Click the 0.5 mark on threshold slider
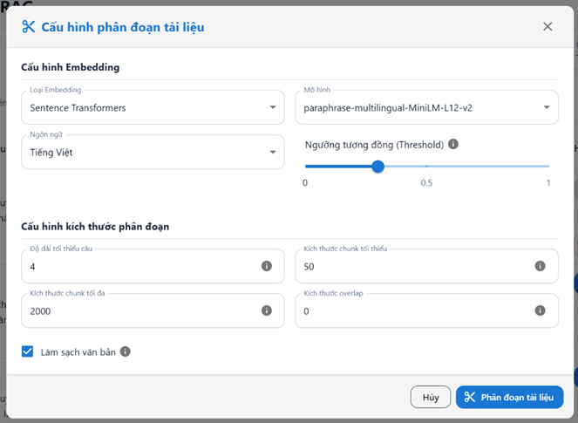This screenshot has height=423, width=578. [427, 166]
